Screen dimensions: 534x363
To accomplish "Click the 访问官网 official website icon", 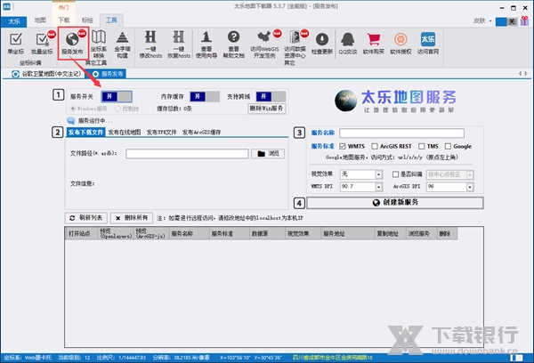I will click(428, 43).
